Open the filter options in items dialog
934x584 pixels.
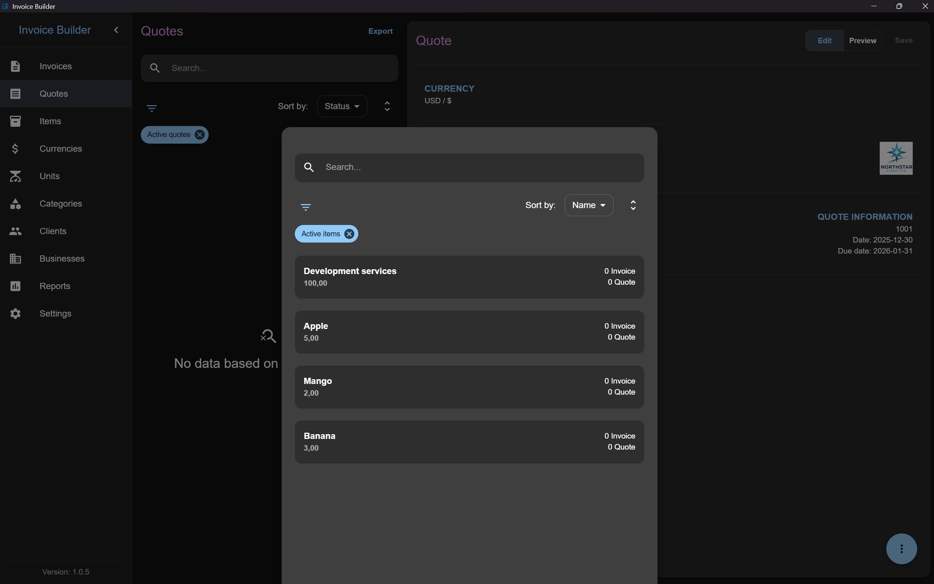coord(305,207)
